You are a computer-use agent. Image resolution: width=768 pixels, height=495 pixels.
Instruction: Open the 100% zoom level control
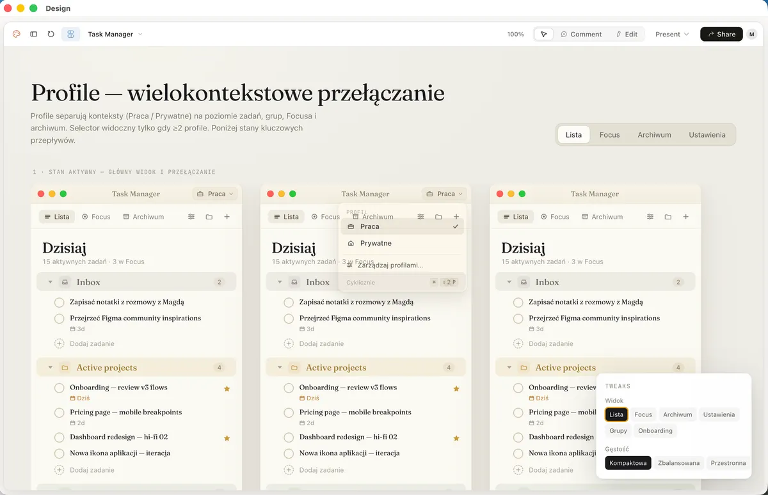pyautogui.click(x=516, y=34)
